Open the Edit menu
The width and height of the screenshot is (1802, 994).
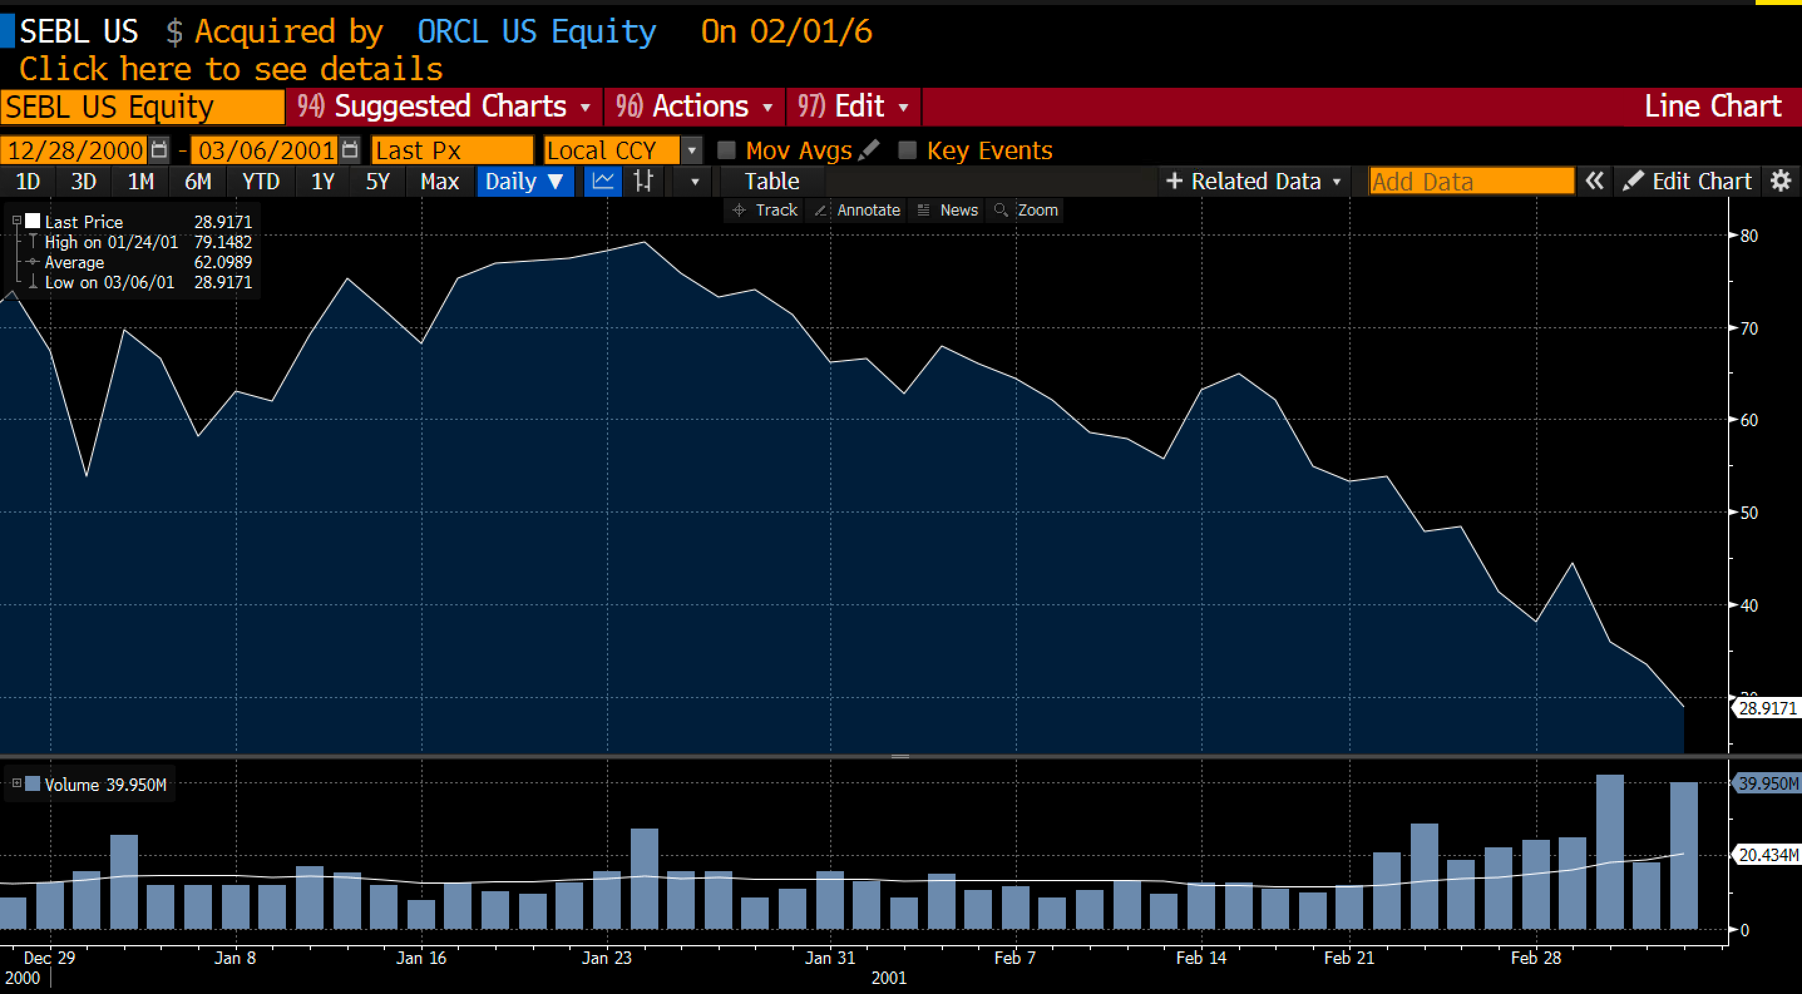pyautogui.click(x=853, y=107)
